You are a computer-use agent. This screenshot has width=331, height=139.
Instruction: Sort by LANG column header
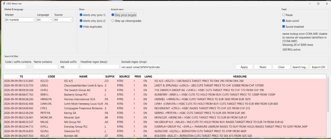[x=148, y=76]
